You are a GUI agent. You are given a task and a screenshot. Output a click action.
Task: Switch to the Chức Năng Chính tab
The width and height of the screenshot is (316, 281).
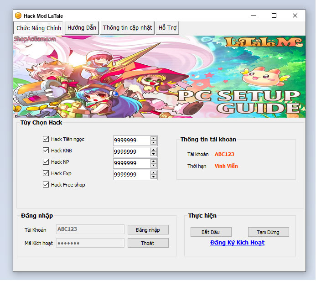click(x=38, y=28)
